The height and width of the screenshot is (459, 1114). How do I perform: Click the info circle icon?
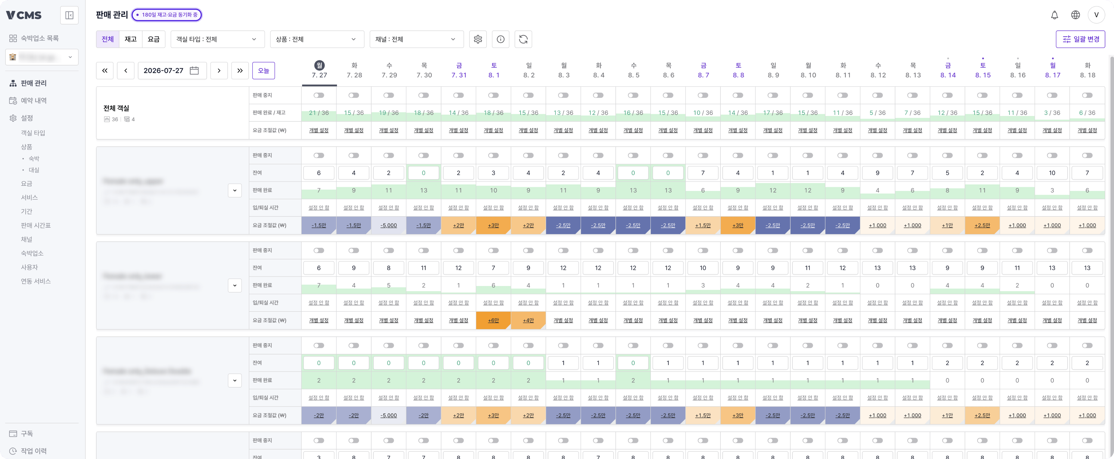click(x=500, y=39)
